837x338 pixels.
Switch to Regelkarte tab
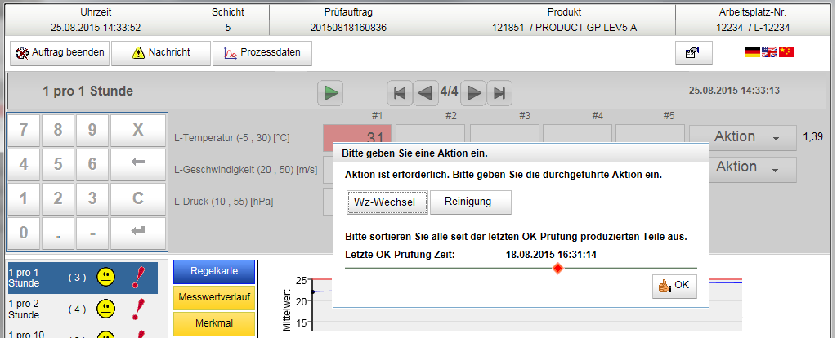214,272
